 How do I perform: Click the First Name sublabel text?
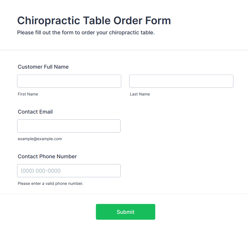pos(28,94)
